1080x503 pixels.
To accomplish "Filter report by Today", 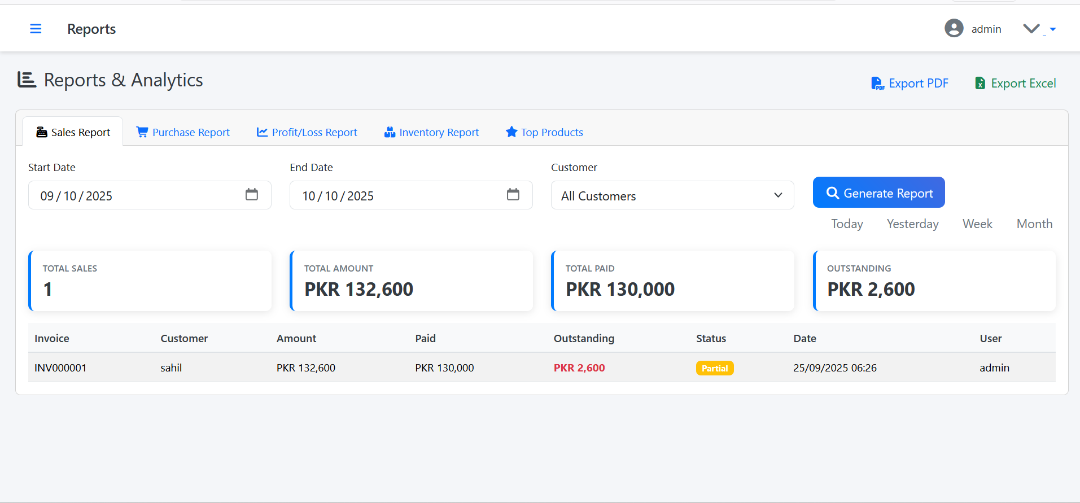I will (847, 224).
